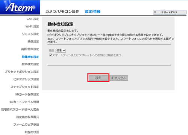
Task: Open 設定値の保存復元 in sidebar
Action: [27, 117]
